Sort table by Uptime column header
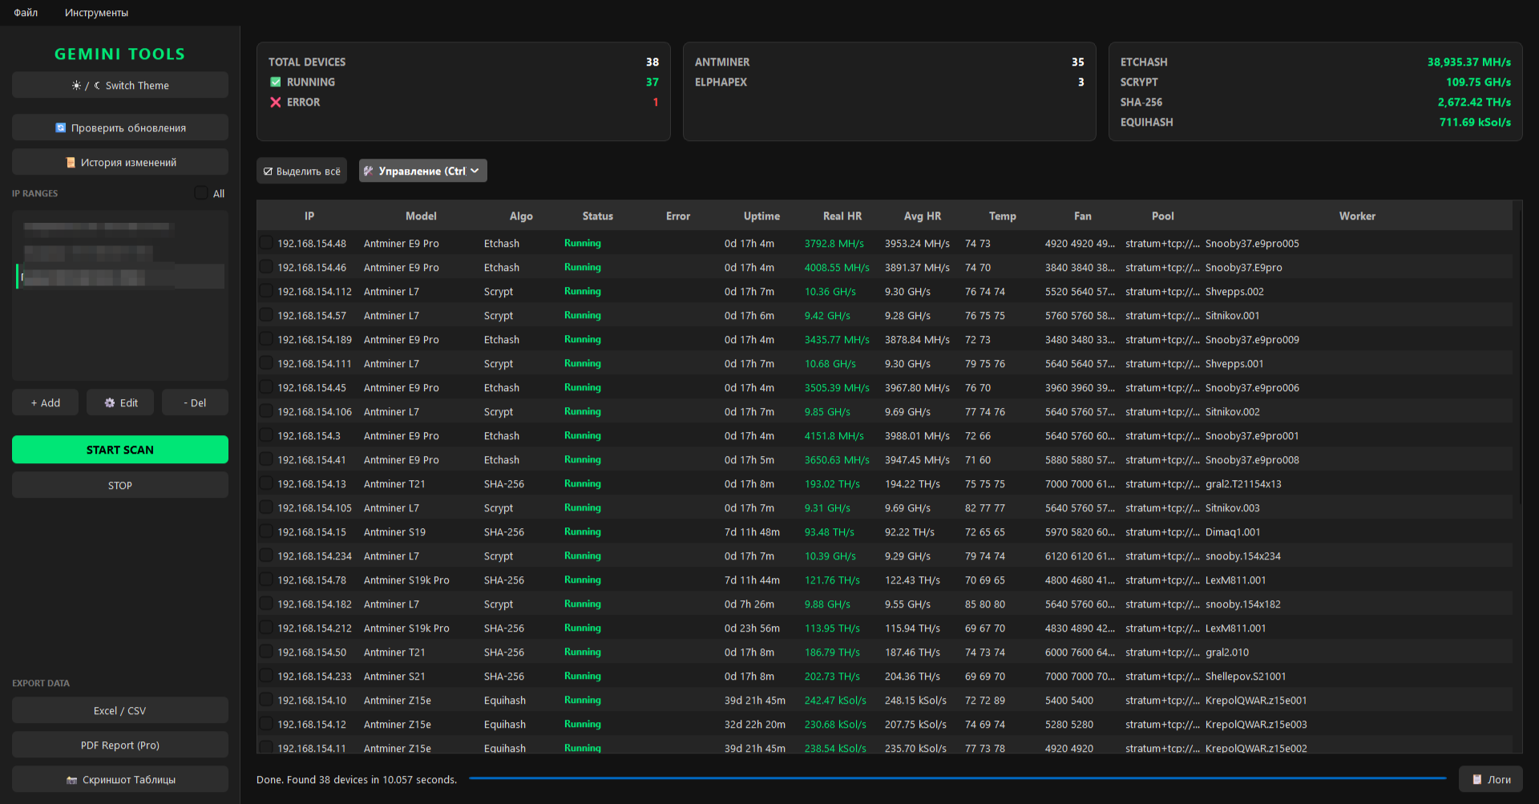Viewport: 1539px width, 804px height. pyautogui.click(x=761, y=216)
